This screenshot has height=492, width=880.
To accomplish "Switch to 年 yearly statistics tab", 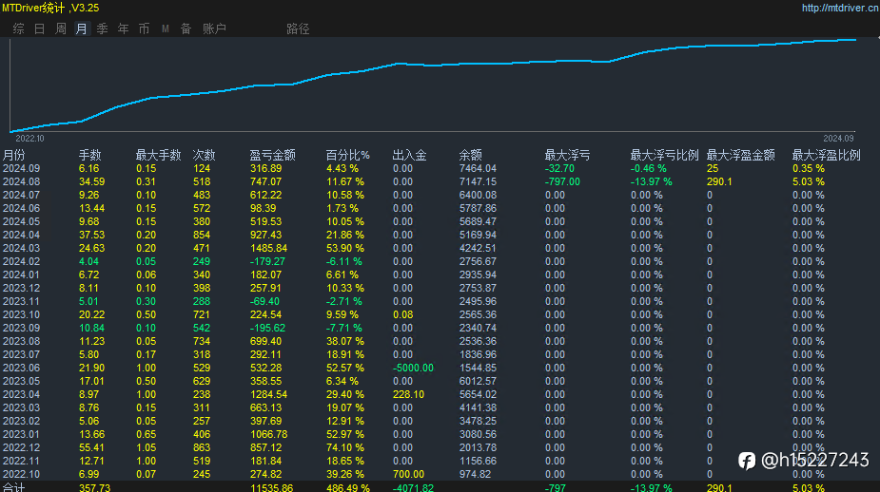I will (x=124, y=28).
